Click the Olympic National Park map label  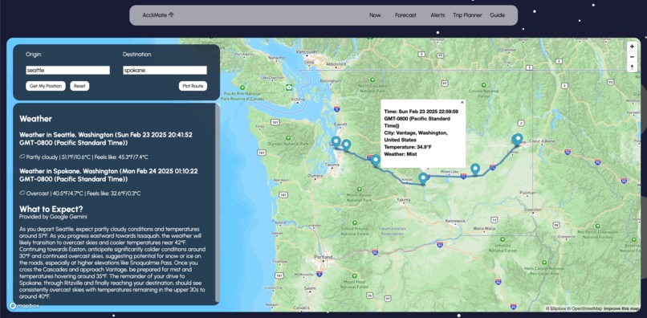pyautogui.click(x=288, y=144)
